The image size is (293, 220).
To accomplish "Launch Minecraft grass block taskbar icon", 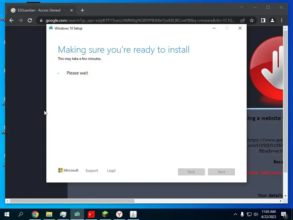I will pyautogui.click(x=105, y=214).
